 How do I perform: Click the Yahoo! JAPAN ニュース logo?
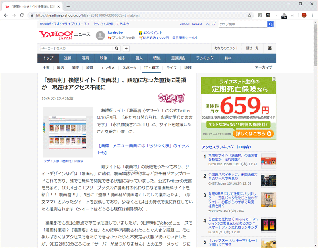point(64,35)
